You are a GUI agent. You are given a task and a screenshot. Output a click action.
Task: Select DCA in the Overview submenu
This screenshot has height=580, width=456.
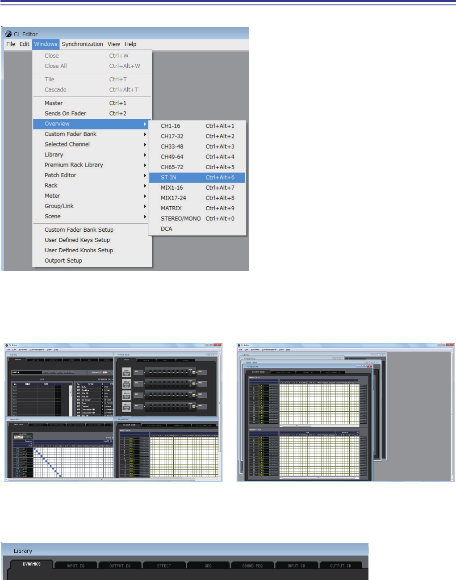click(x=197, y=229)
